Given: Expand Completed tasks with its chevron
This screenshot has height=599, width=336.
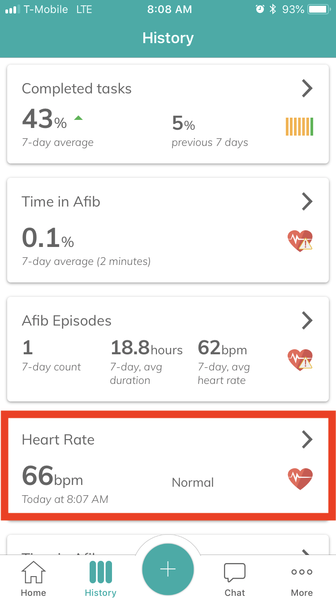Looking at the screenshot, I should point(307,88).
